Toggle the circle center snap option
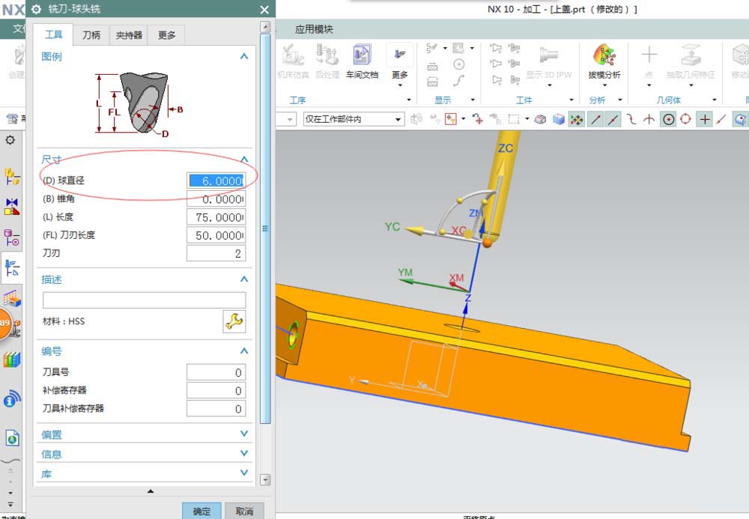 (x=667, y=119)
